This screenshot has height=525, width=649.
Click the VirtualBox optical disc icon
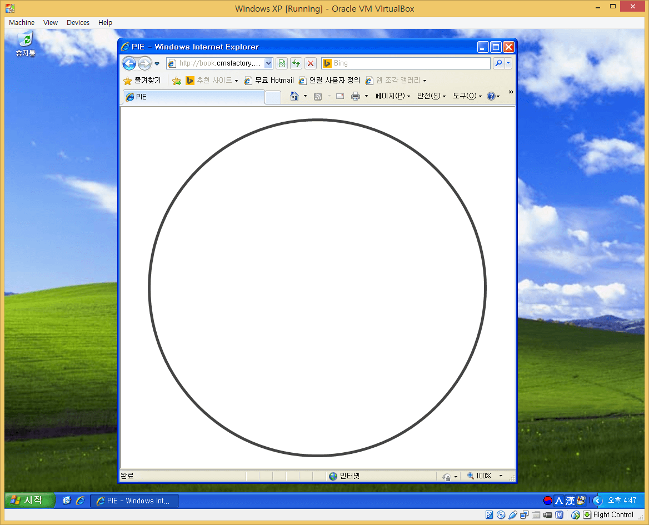click(x=501, y=515)
